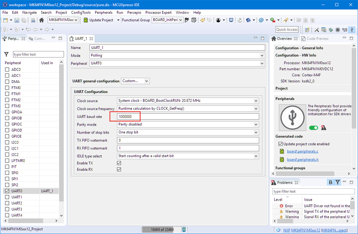Open the Clock source frequency dropdown
The image size is (358, 234).
coord(188,109)
